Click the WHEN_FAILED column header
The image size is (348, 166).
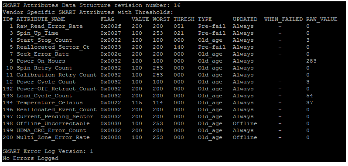click(283, 19)
